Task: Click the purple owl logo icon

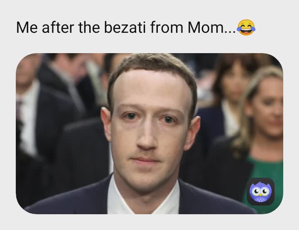Action: (x=260, y=191)
